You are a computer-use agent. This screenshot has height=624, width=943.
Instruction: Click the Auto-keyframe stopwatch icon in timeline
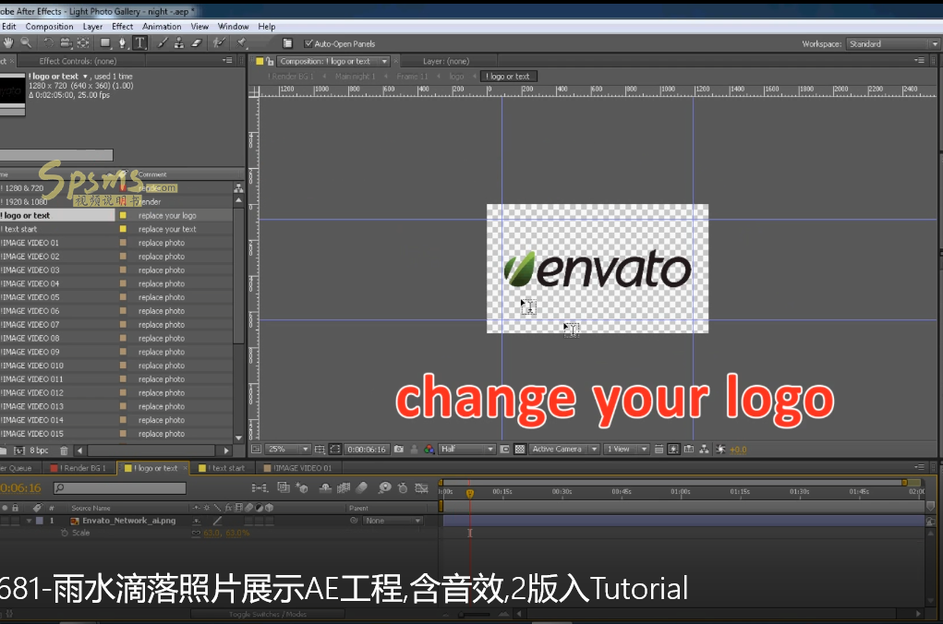coord(403,488)
